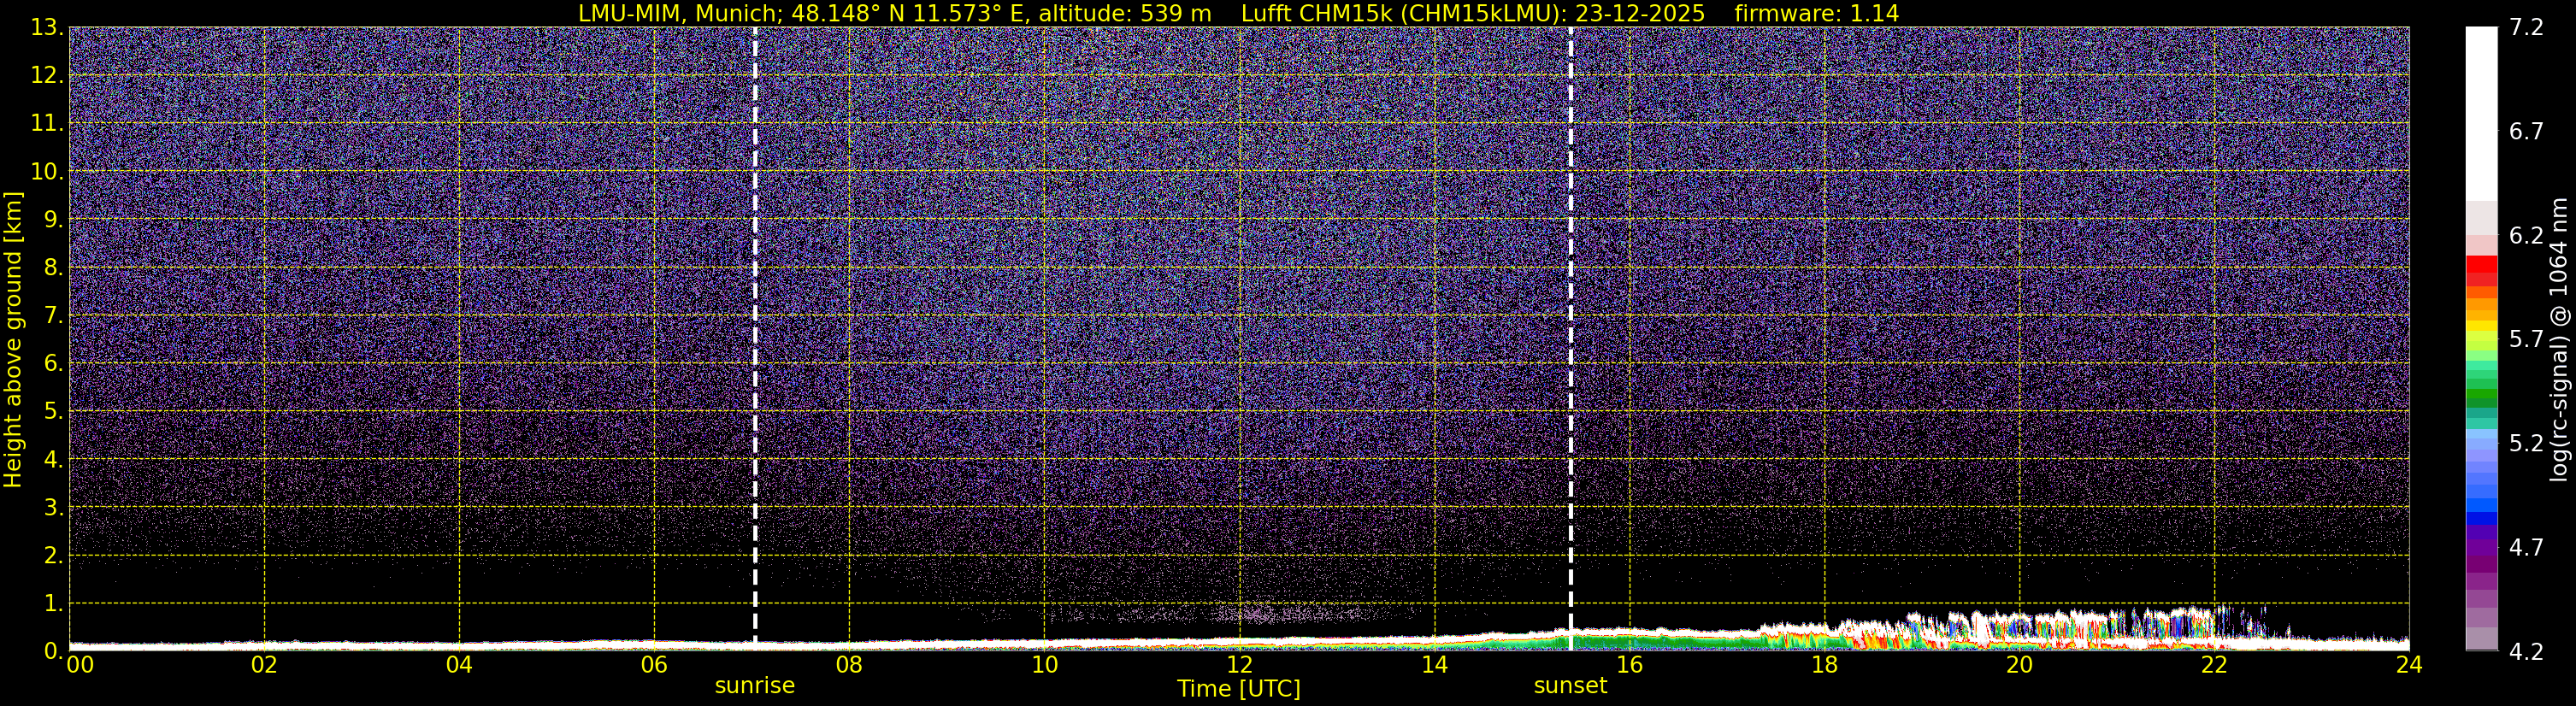
Task: Click the '4.' tick on the height axis
Action: click(53, 460)
